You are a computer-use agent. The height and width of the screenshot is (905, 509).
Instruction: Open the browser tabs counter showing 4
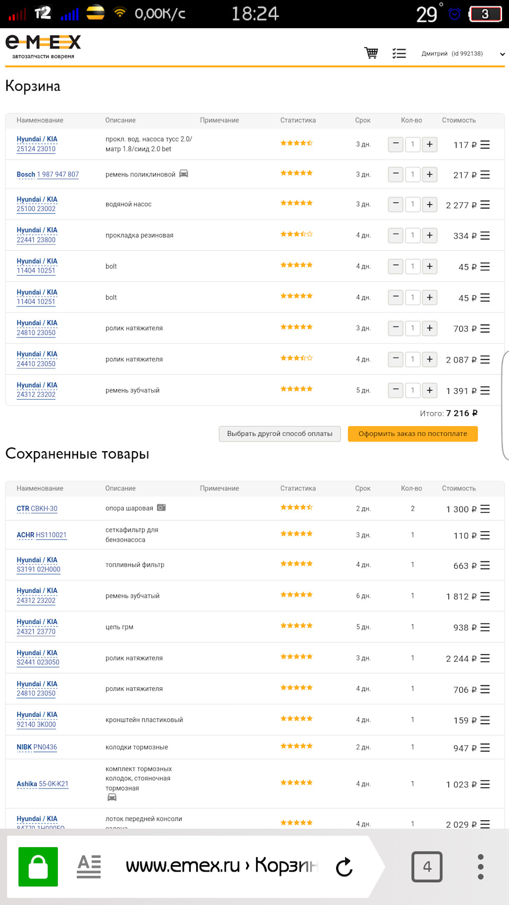(x=427, y=867)
